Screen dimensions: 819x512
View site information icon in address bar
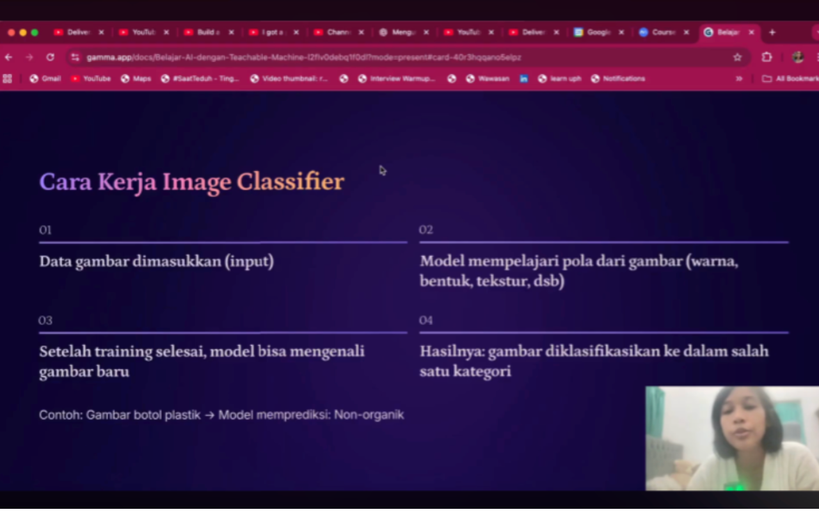76,58
